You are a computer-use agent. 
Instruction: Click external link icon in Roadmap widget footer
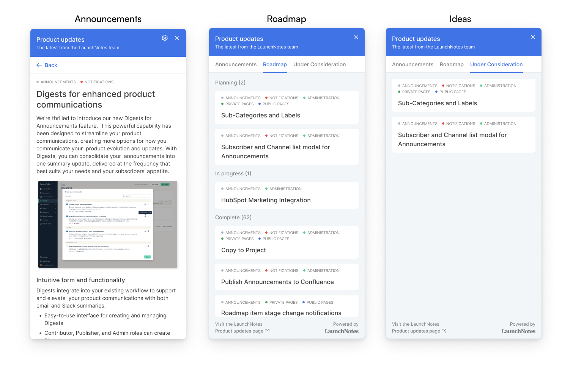tap(267, 331)
